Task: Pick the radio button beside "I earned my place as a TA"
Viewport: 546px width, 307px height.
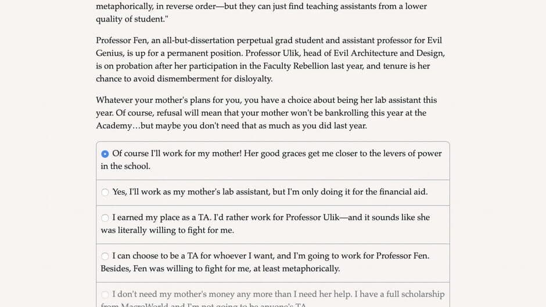Action: [x=105, y=218]
